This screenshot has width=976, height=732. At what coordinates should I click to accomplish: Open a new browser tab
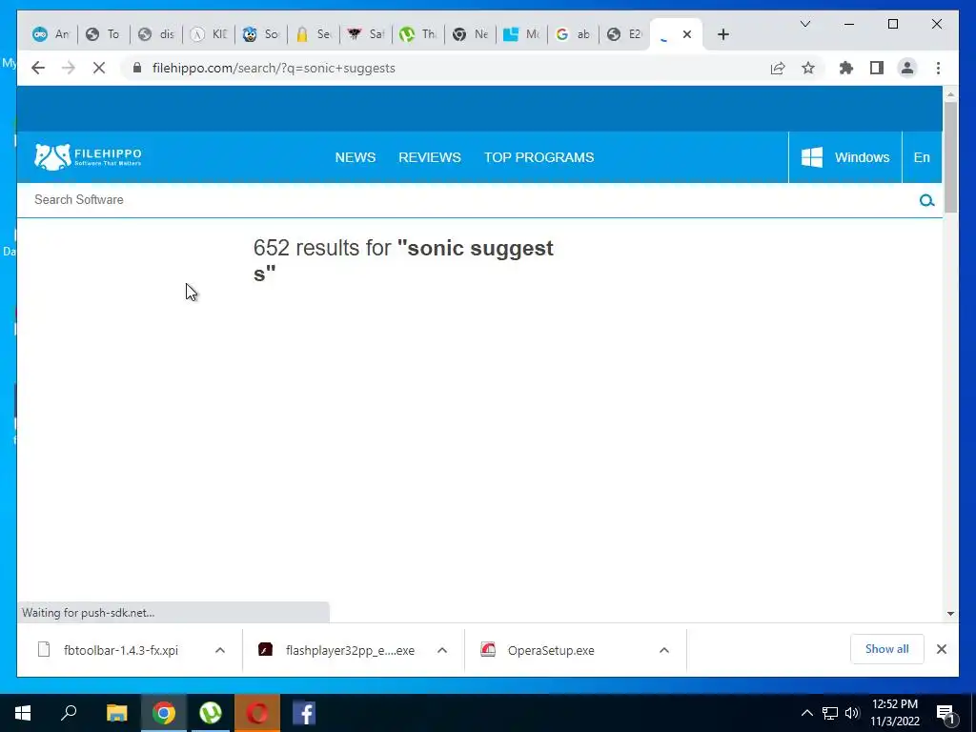point(722,34)
